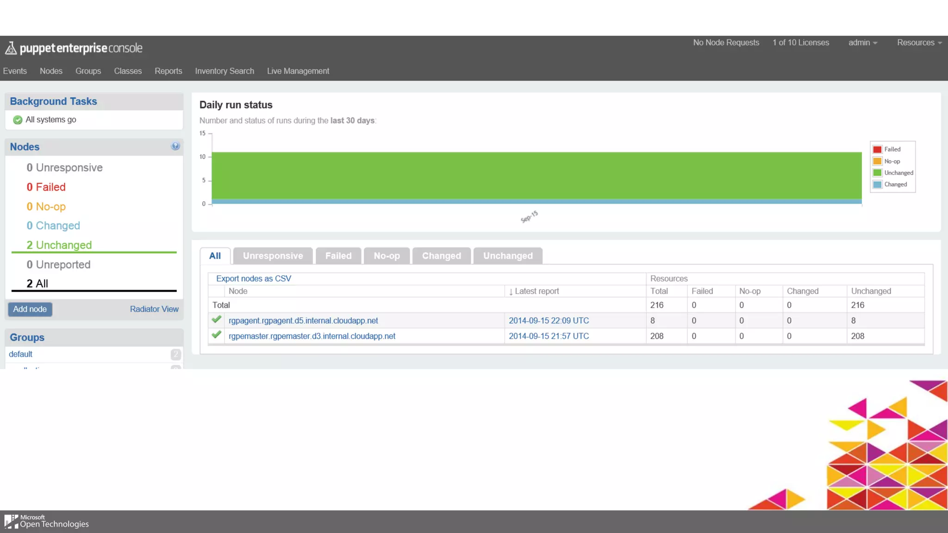Screen dimensions: 948x533
Task: Expand the Resources dropdown menu
Action: [x=919, y=43]
